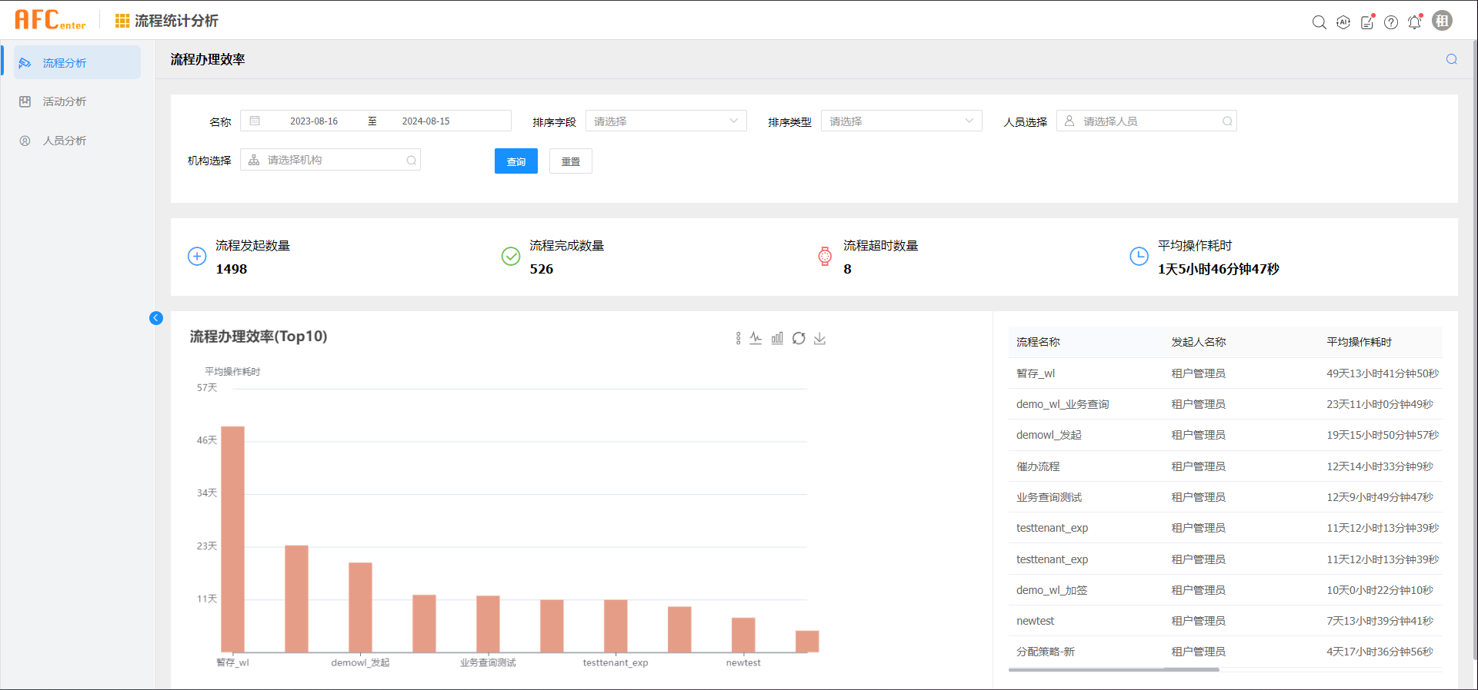This screenshot has height=690, width=1478.
Task: Click the blue 查询 button
Action: pyautogui.click(x=515, y=161)
